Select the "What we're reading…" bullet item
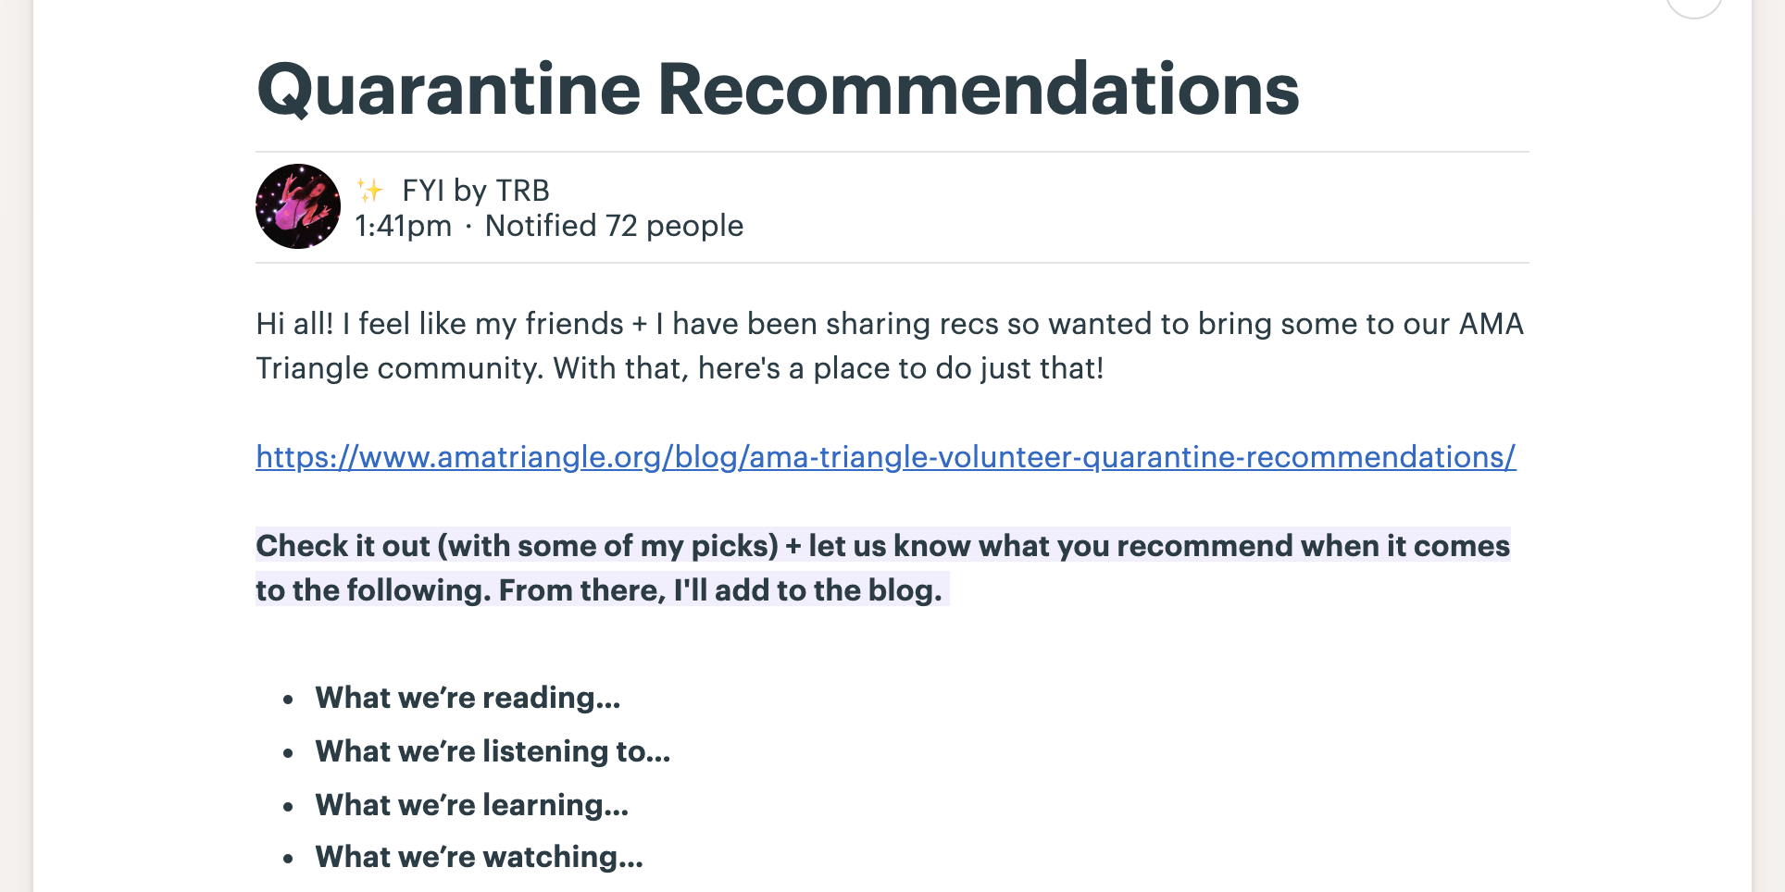Image resolution: width=1785 pixels, height=892 pixels. pyautogui.click(x=468, y=698)
